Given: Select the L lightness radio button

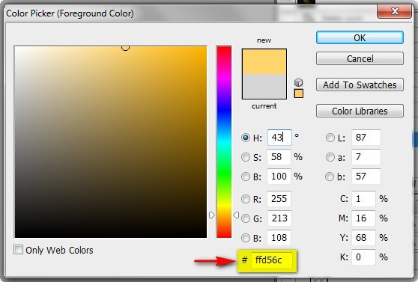Looking at the screenshot, I should pos(330,138).
